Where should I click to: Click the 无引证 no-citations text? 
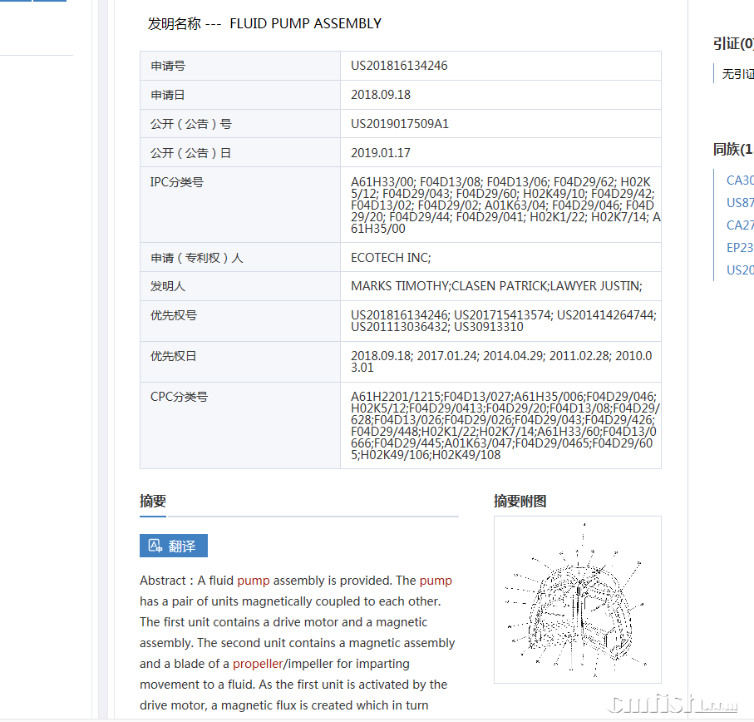737,74
